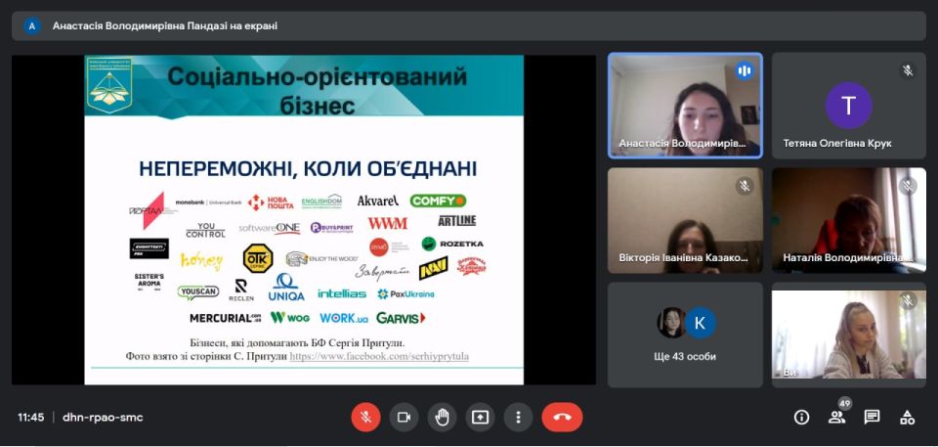The width and height of the screenshot is (938, 447).
Task: Select Тетяна Олегівна Крук tile
Action: 849,106
